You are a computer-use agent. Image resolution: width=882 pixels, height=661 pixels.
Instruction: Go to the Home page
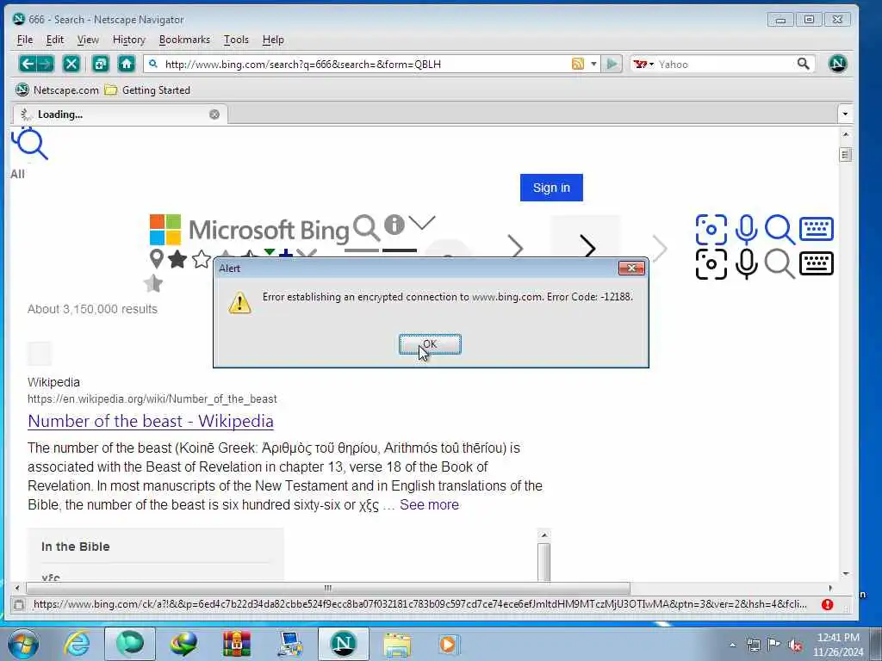pos(127,64)
